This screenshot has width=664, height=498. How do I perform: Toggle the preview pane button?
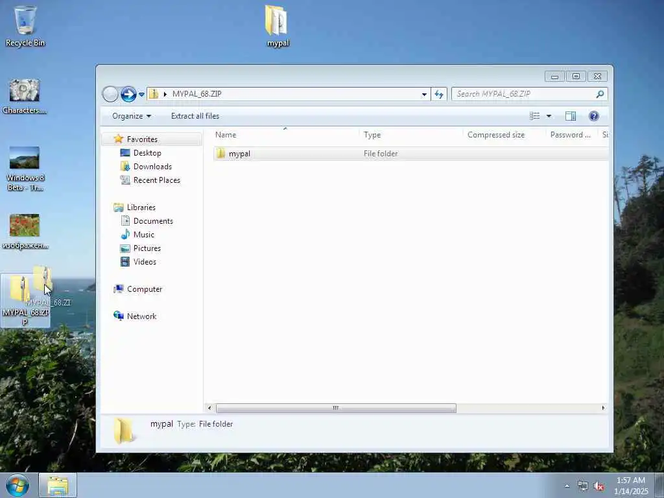(571, 116)
